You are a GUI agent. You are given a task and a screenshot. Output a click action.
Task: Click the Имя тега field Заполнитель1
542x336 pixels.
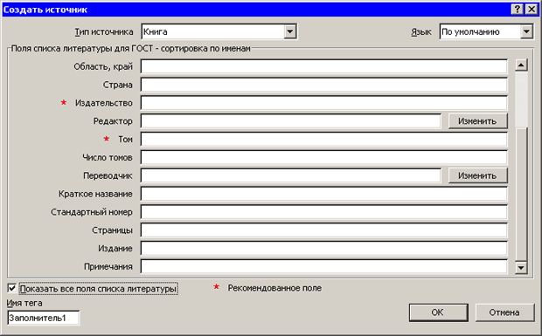(x=43, y=318)
